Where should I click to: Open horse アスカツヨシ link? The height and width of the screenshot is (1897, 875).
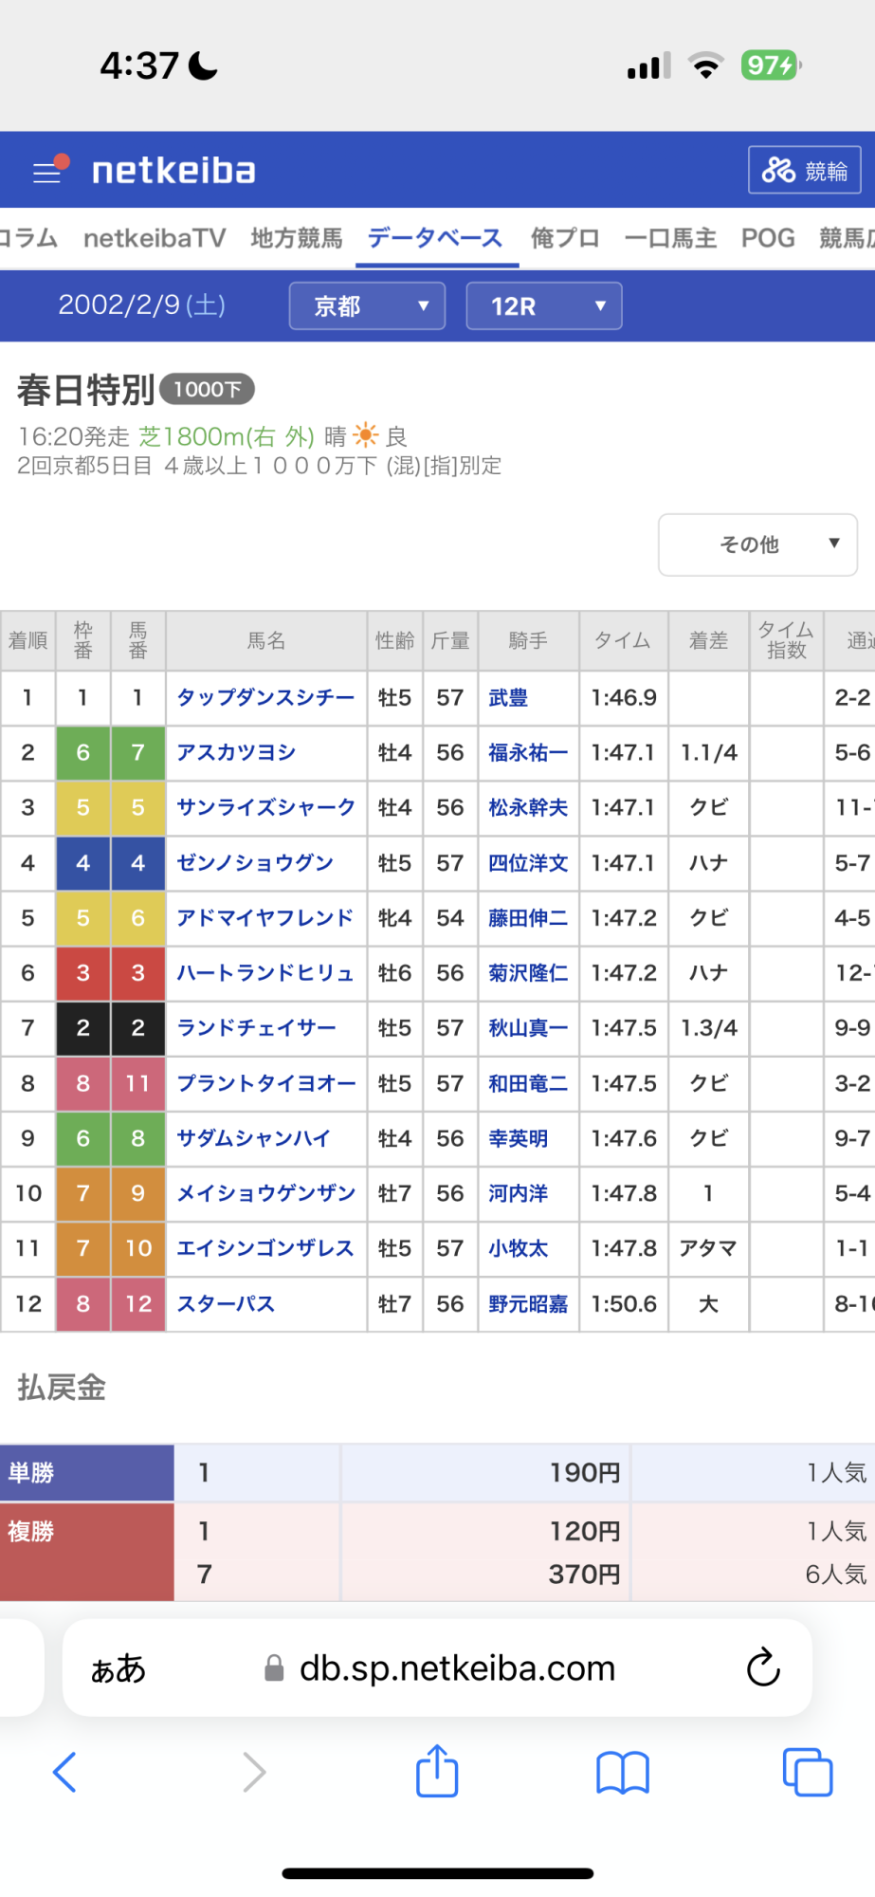[x=236, y=753]
